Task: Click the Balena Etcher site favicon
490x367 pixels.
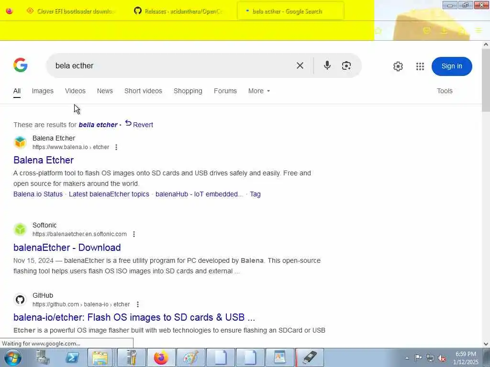Action: (x=20, y=142)
